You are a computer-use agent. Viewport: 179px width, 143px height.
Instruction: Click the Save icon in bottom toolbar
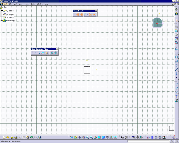[12, 137]
